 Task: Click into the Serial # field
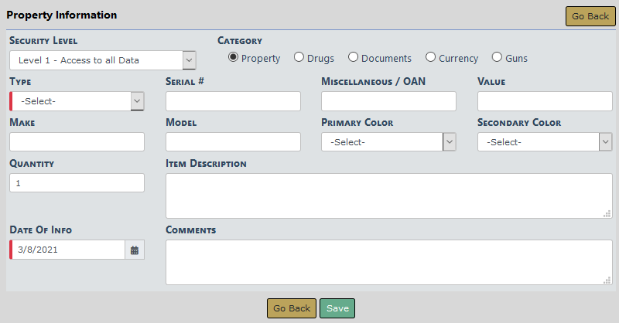[x=233, y=101]
